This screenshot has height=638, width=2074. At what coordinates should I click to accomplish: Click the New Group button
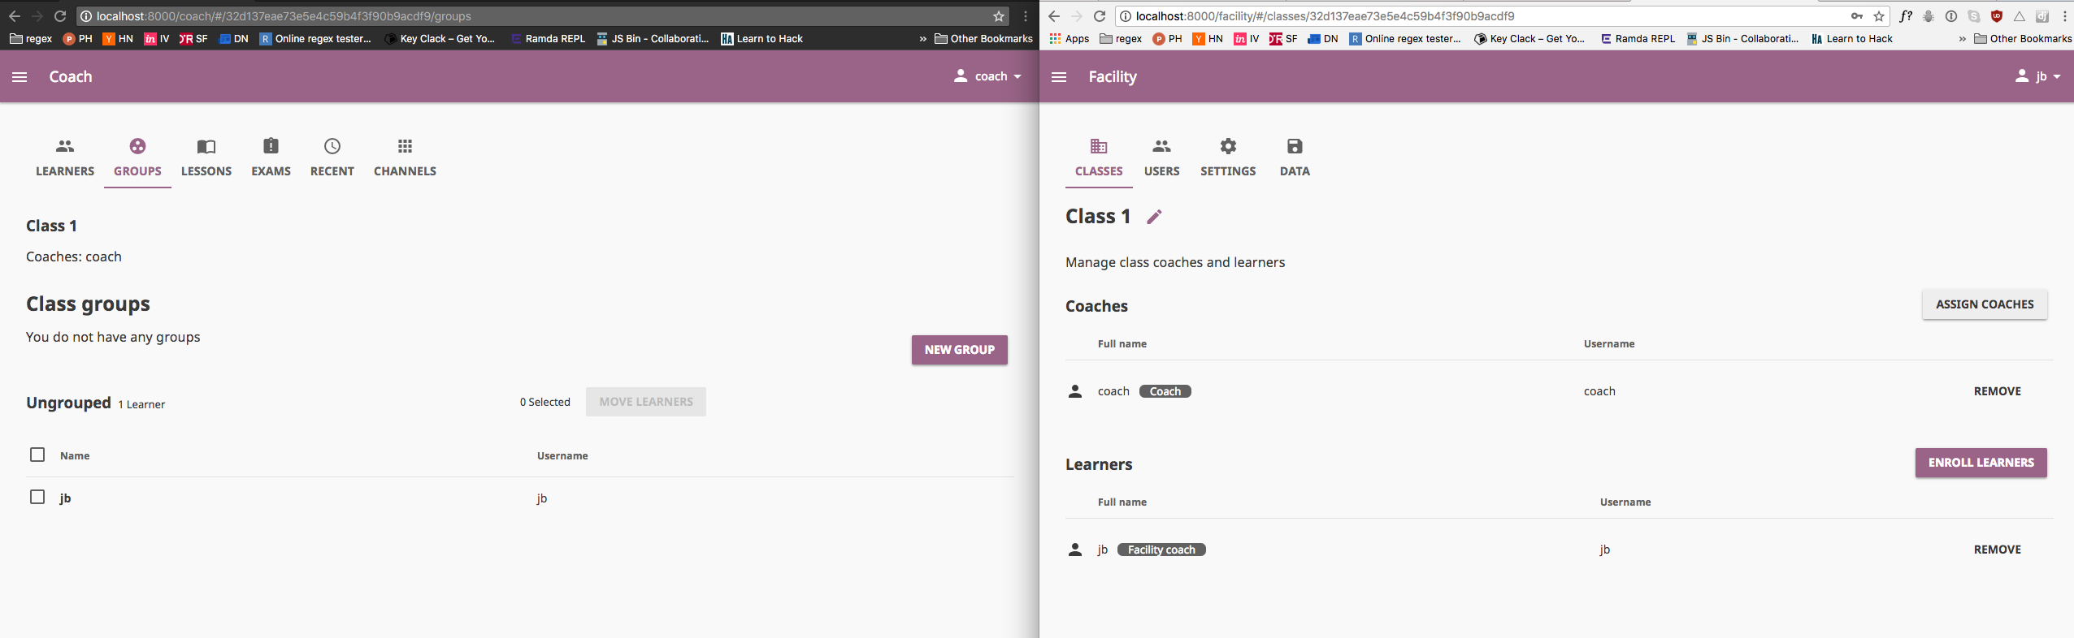959,350
